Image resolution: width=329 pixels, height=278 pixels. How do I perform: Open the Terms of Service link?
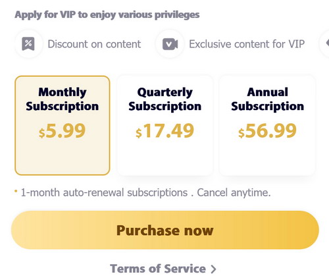(x=158, y=269)
